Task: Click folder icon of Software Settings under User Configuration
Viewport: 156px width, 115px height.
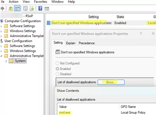Action: (x=6, y=46)
